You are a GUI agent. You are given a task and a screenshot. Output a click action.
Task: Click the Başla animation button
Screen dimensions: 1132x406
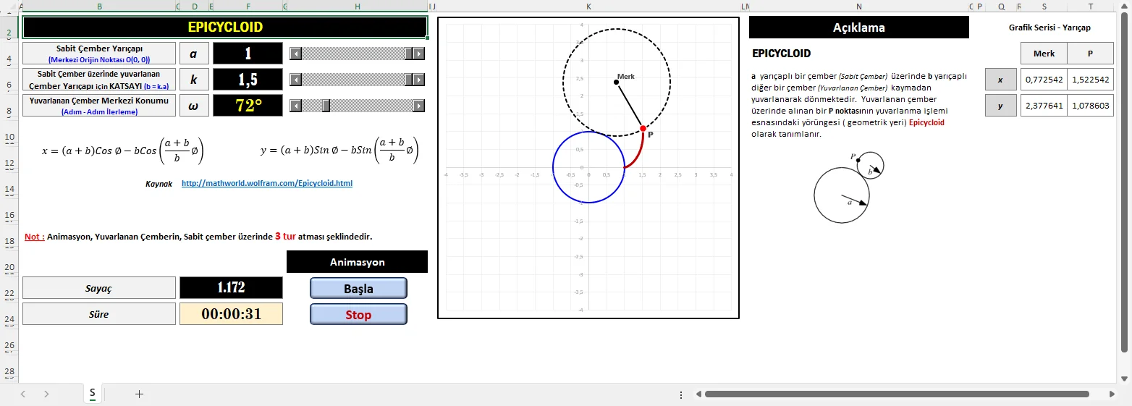click(358, 288)
